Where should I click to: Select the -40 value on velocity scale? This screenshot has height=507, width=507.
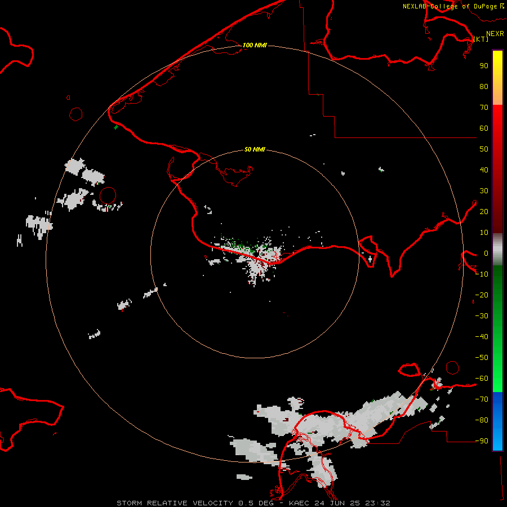point(482,337)
